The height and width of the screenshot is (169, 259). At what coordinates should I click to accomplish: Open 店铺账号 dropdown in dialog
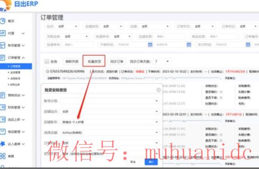(110, 122)
